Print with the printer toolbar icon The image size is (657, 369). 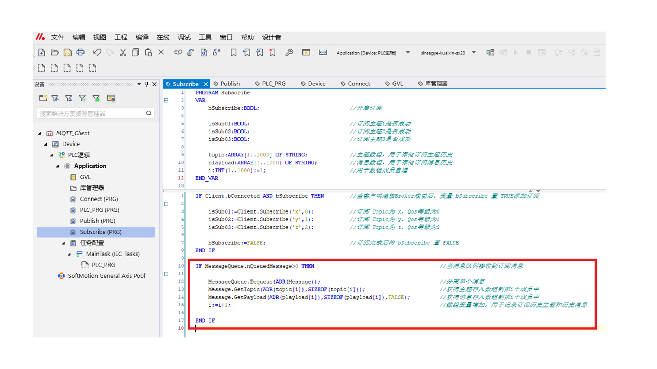pos(80,52)
